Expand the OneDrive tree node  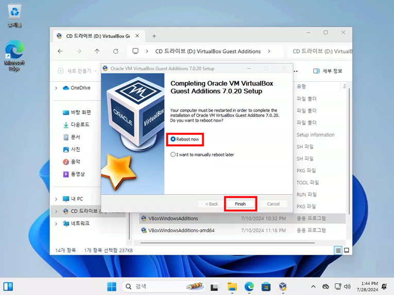point(56,88)
